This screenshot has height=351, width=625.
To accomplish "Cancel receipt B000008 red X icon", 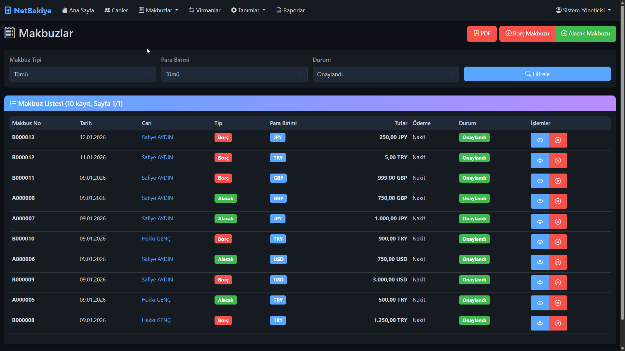I will tap(558, 323).
